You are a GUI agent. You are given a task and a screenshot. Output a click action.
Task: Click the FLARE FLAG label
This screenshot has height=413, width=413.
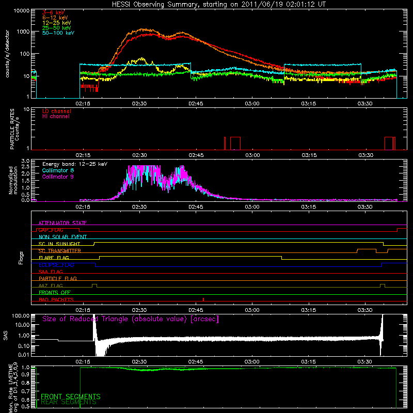tap(54, 258)
